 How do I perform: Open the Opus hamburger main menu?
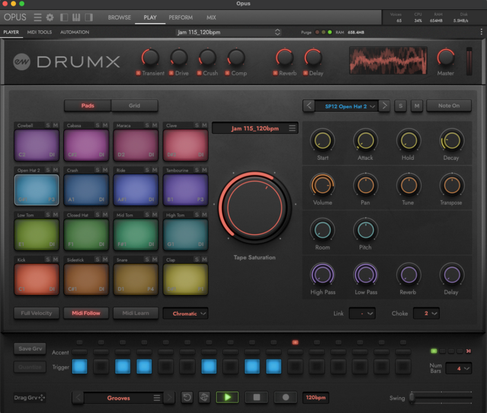click(37, 17)
